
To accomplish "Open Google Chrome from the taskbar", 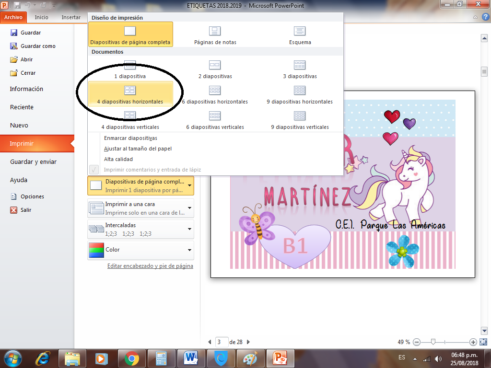I will click(132, 358).
